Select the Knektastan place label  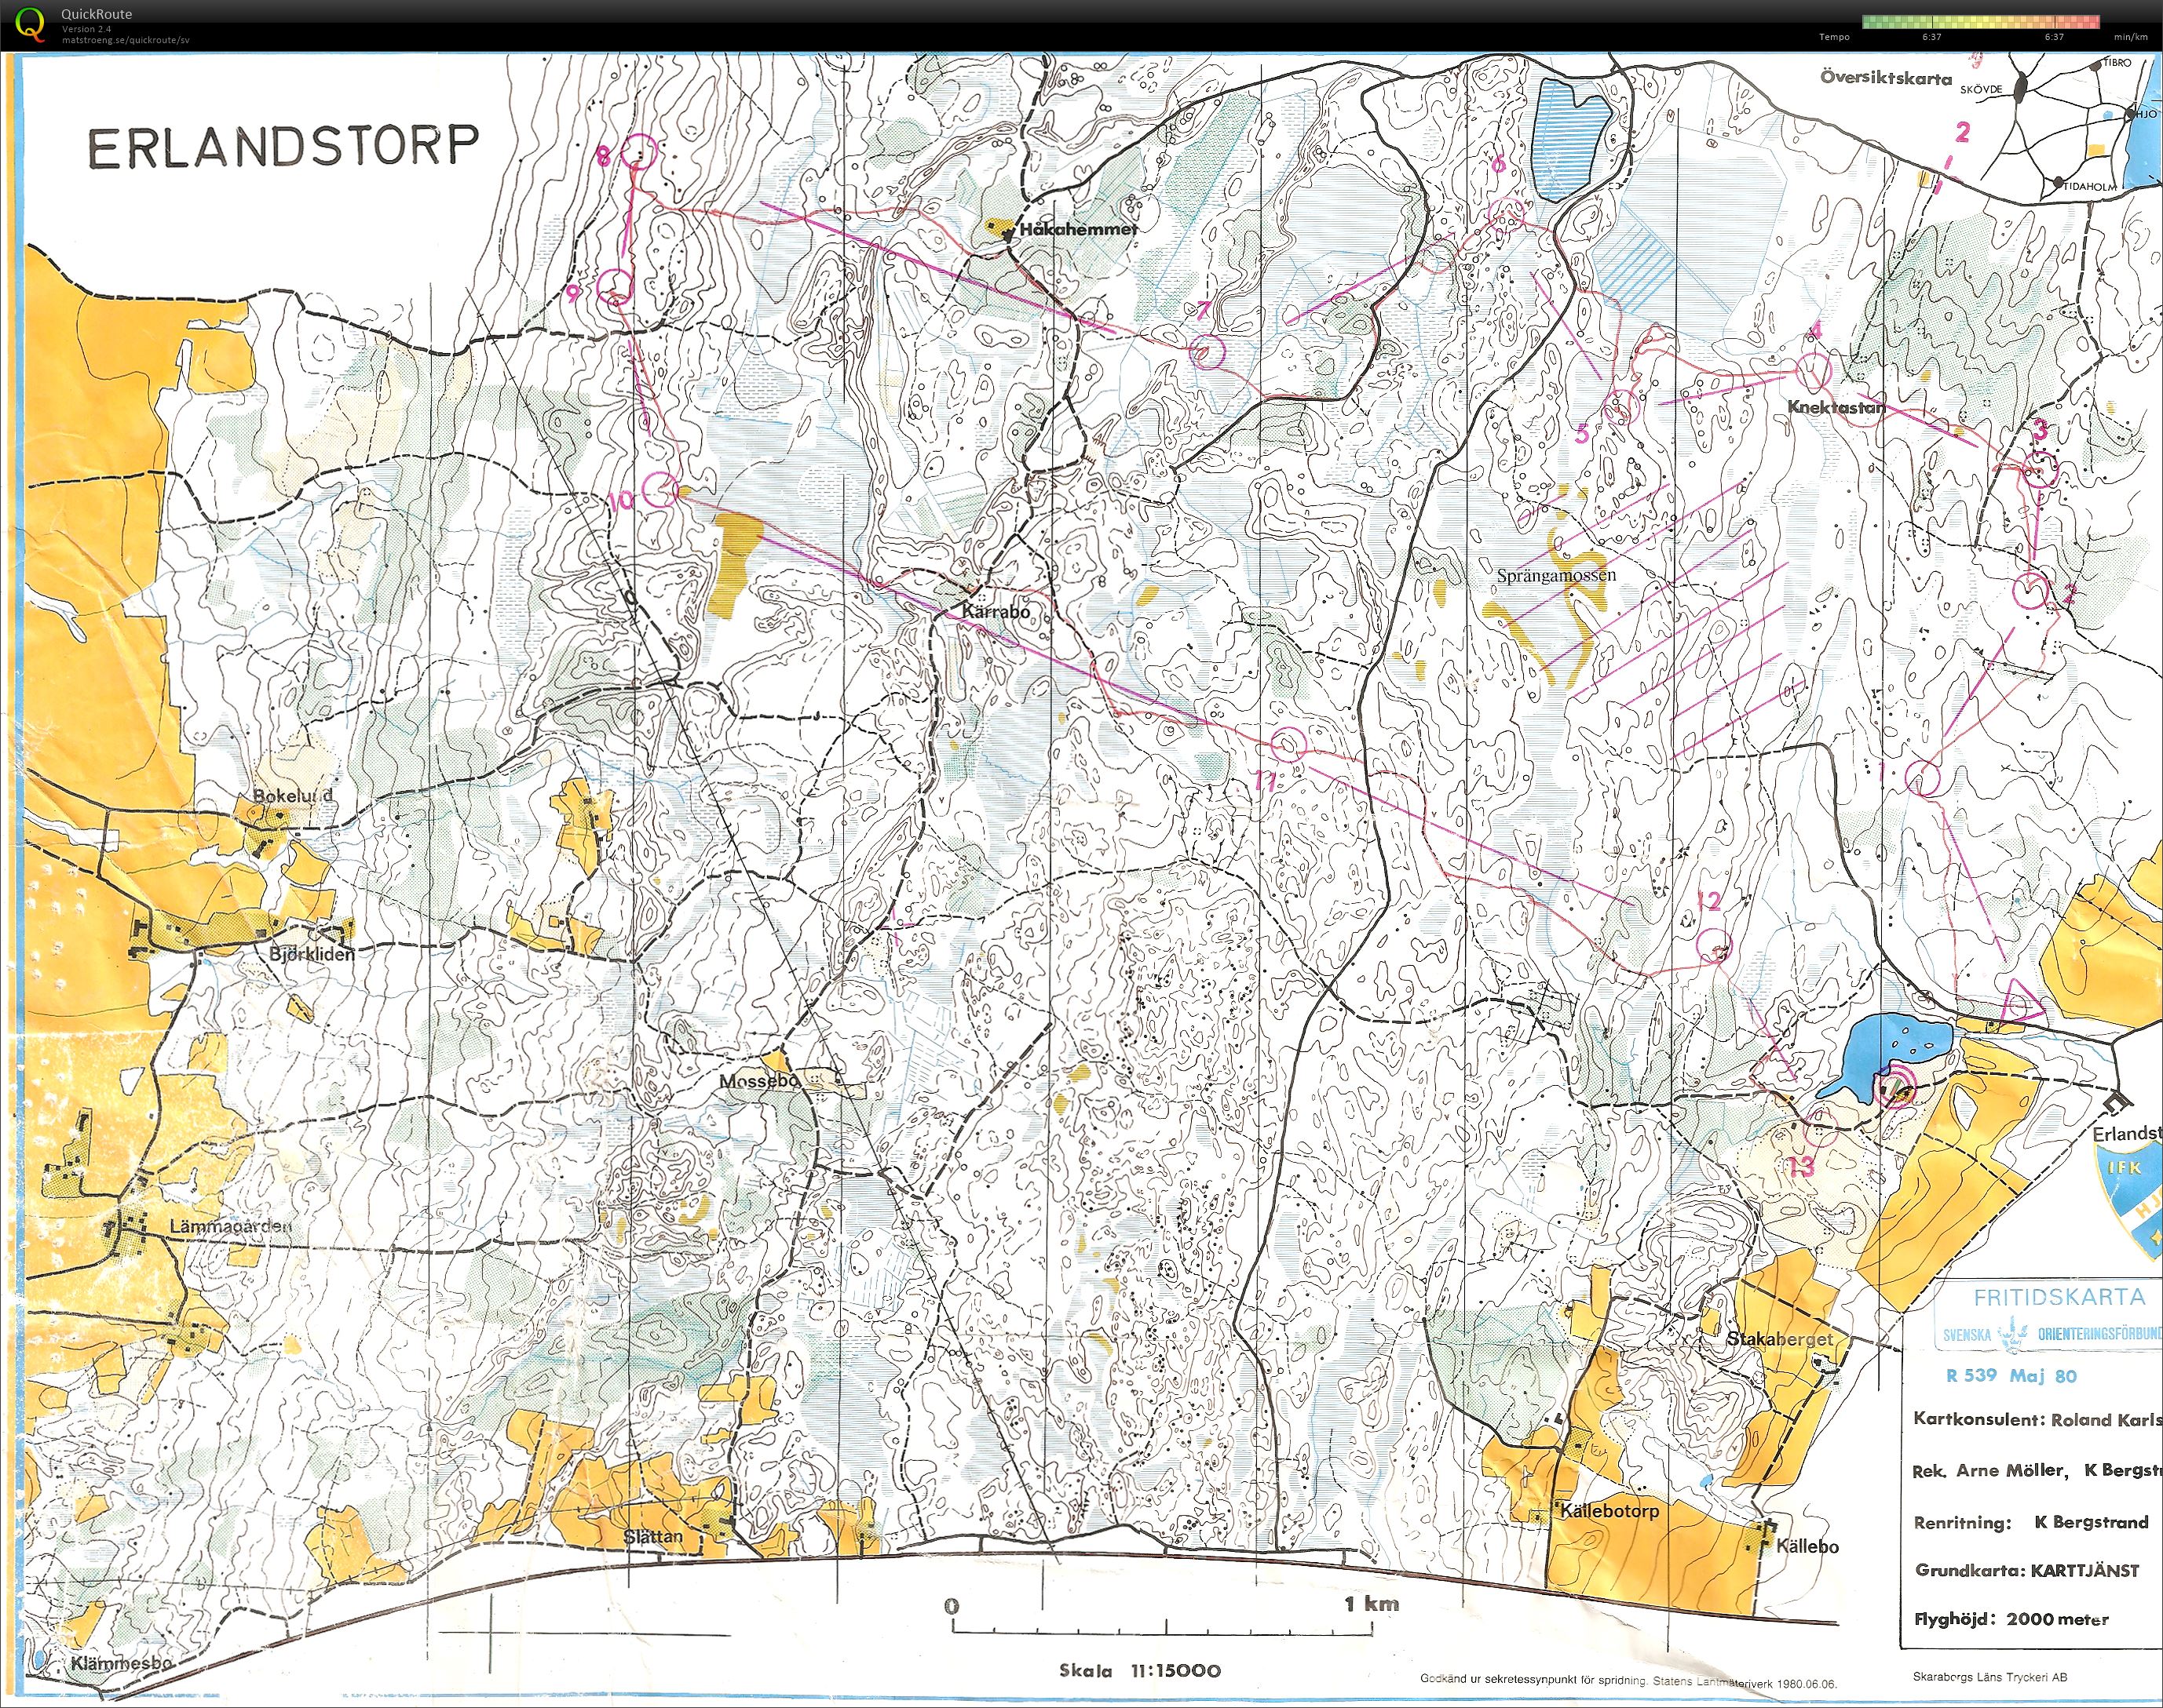1836,407
